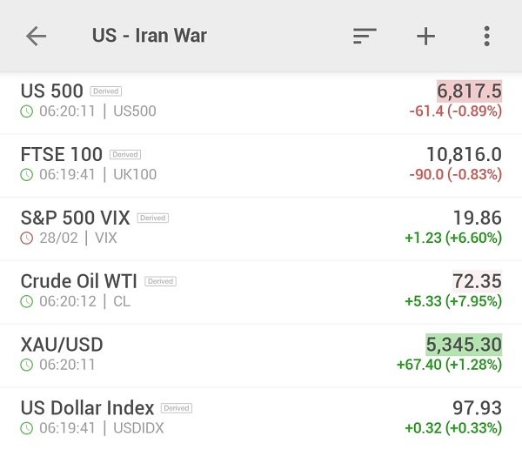Open the three-dot overflow menu
522x450 pixels.
point(486,36)
